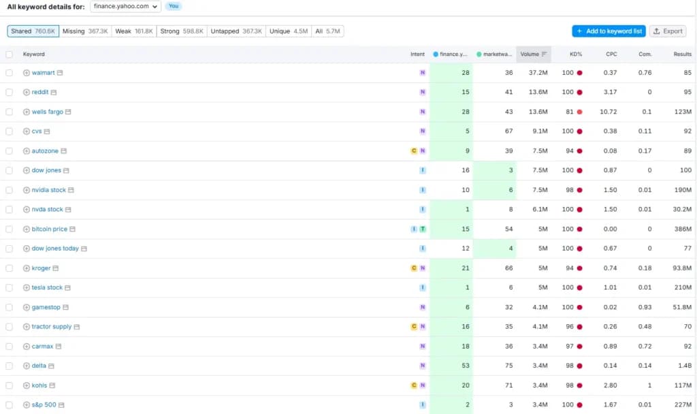Click the marketwa... competitor column header

pos(494,54)
